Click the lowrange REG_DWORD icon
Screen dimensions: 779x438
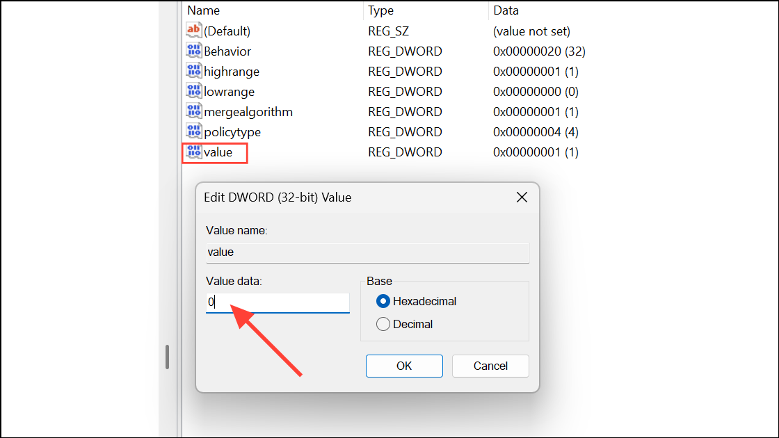pyautogui.click(x=193, y=90)
